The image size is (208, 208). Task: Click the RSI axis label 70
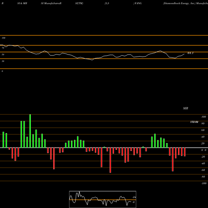coord(3,48)
